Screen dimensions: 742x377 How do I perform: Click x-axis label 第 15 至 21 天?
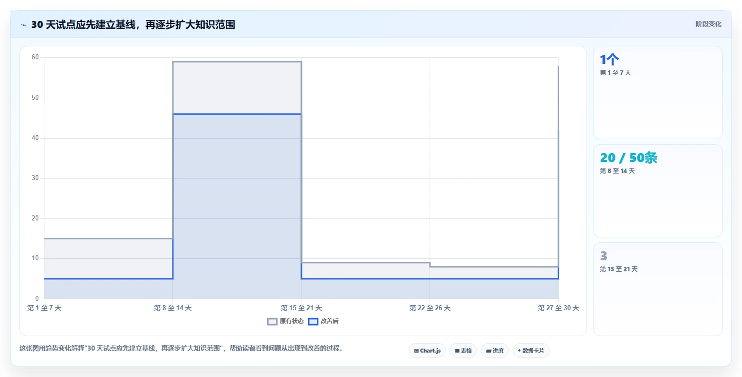click(x=301, y=308)
